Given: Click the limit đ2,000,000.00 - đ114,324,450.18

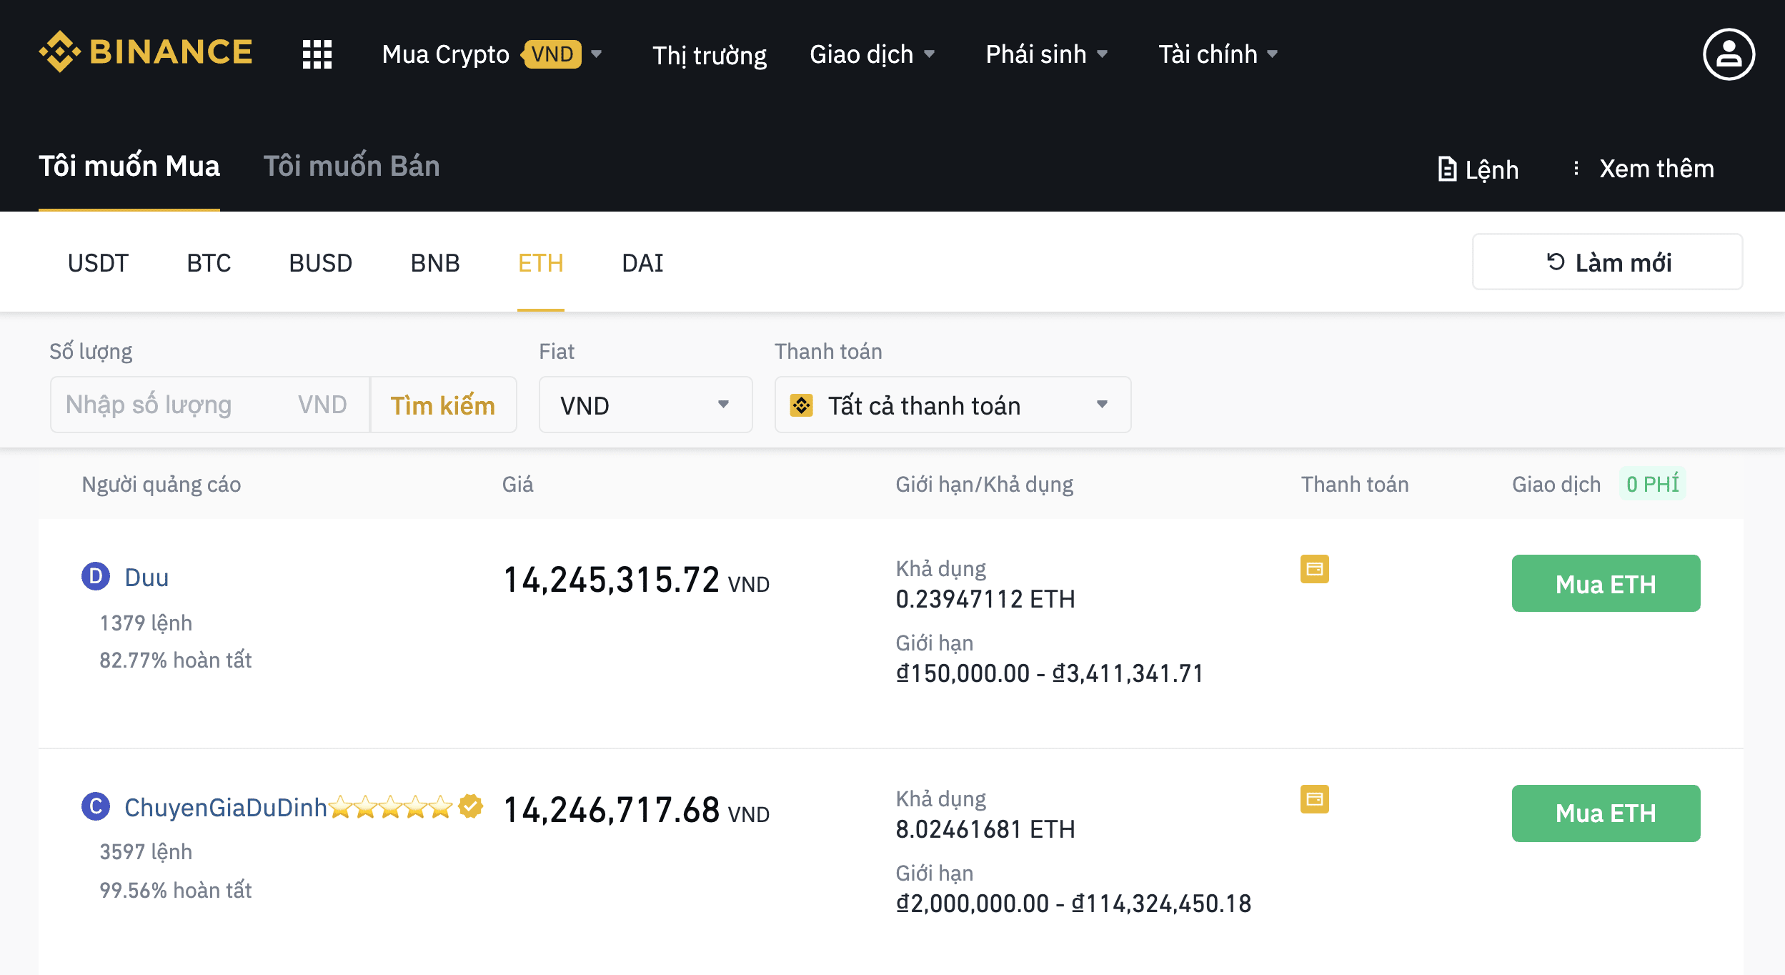Looking at the screenshot, I should pyautogui.click(x=1073, y=904).
